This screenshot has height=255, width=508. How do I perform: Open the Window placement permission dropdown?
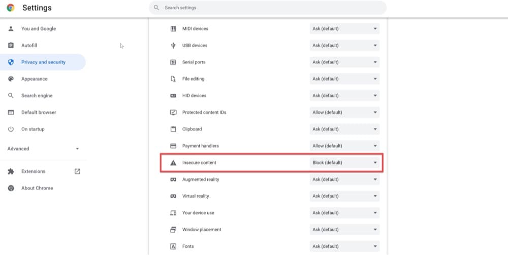click(x=345, y=230)
